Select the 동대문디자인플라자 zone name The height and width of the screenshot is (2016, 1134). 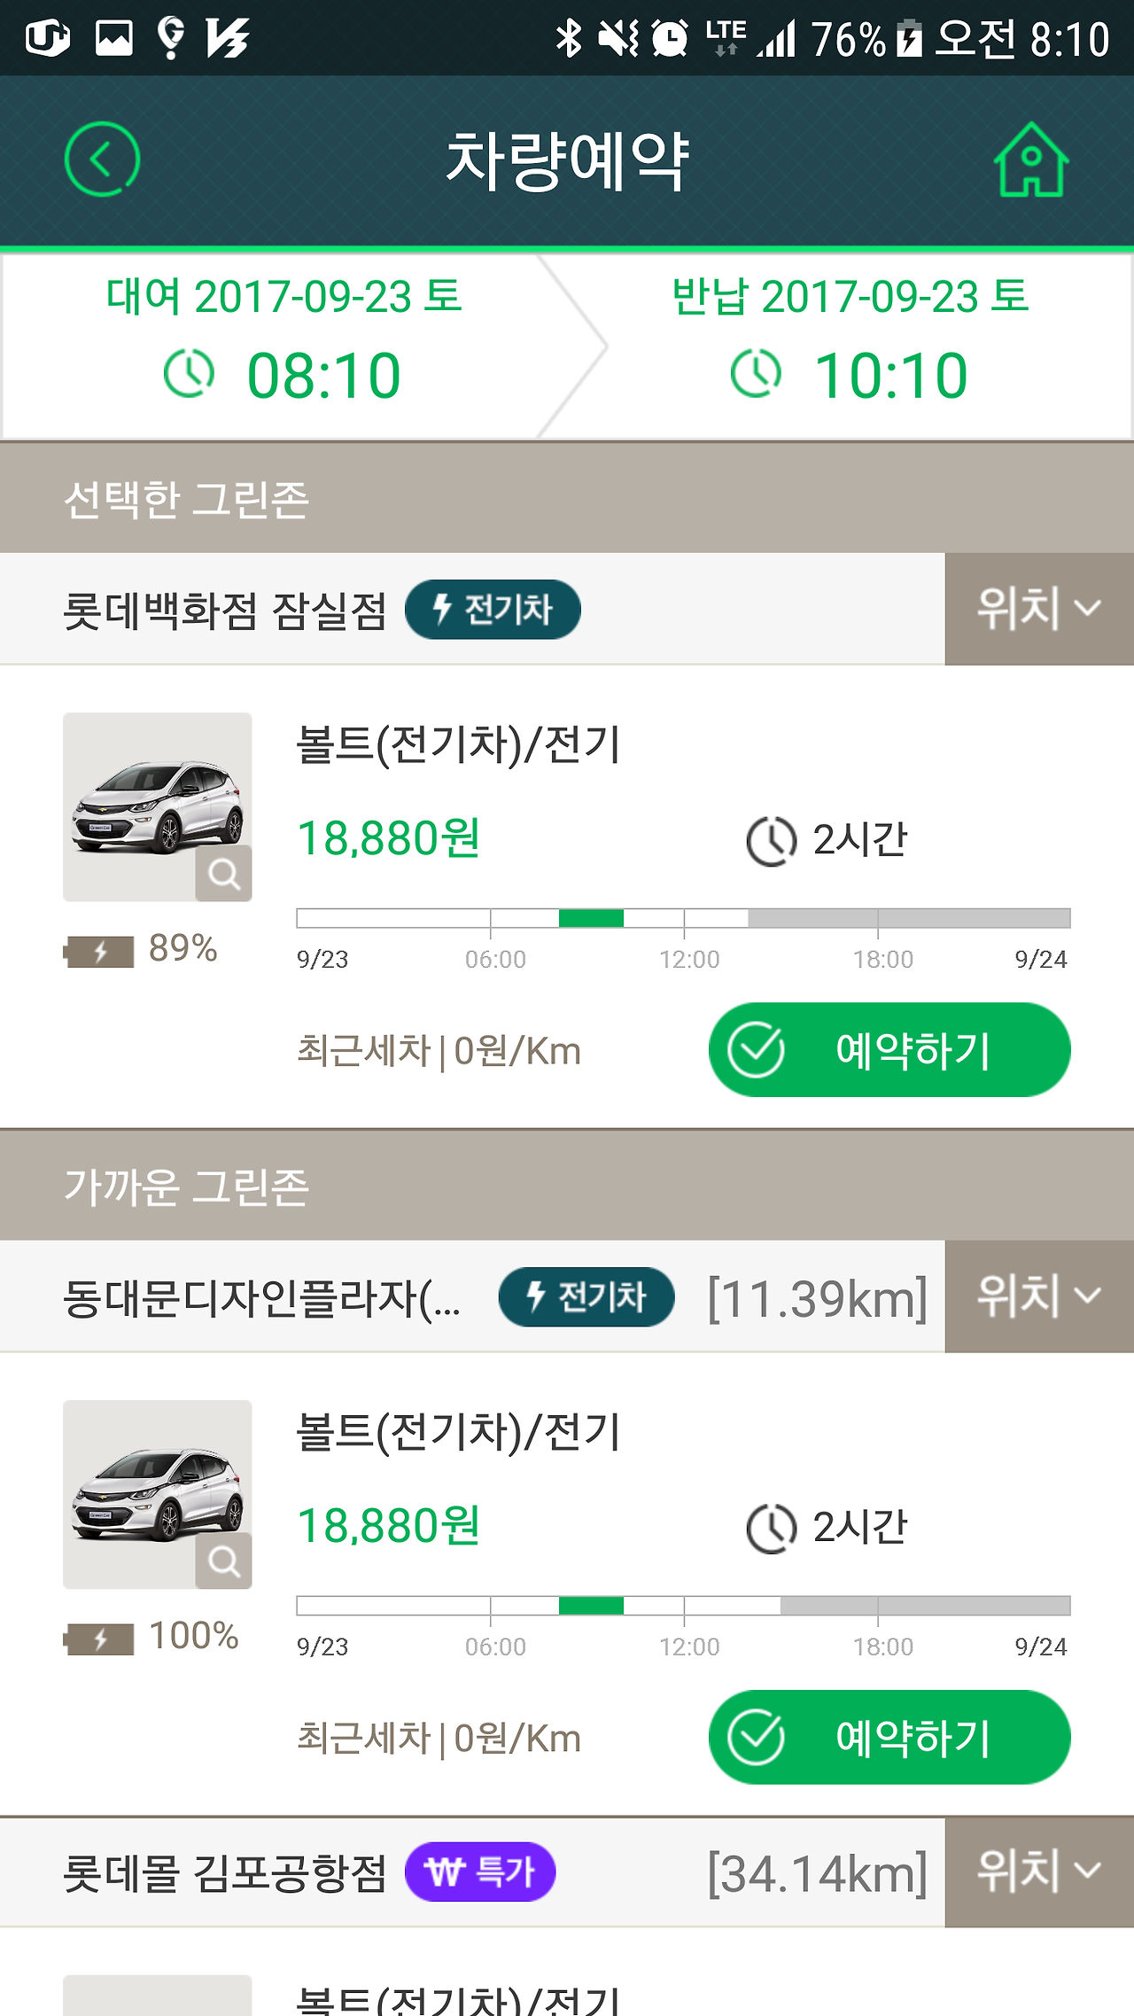click(261, 1298)
